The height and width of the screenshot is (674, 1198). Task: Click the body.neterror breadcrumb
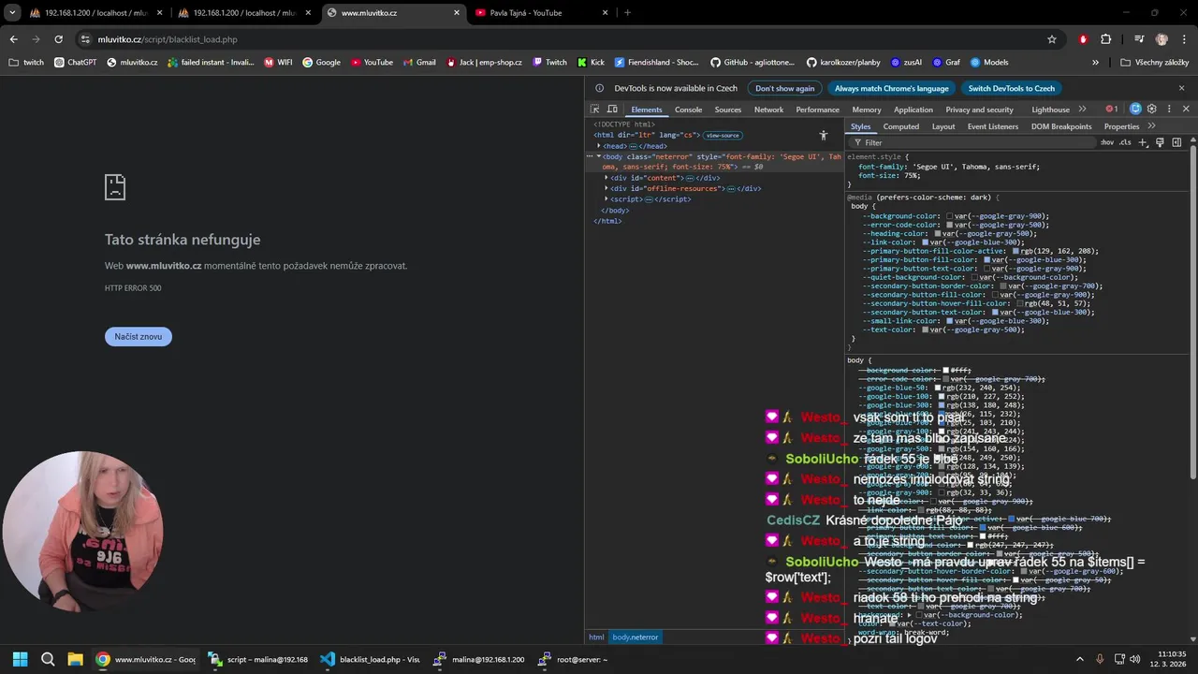point(636,637)
